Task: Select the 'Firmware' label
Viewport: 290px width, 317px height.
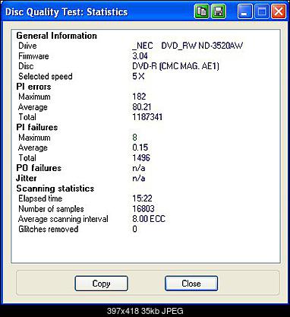Action: 33,56
